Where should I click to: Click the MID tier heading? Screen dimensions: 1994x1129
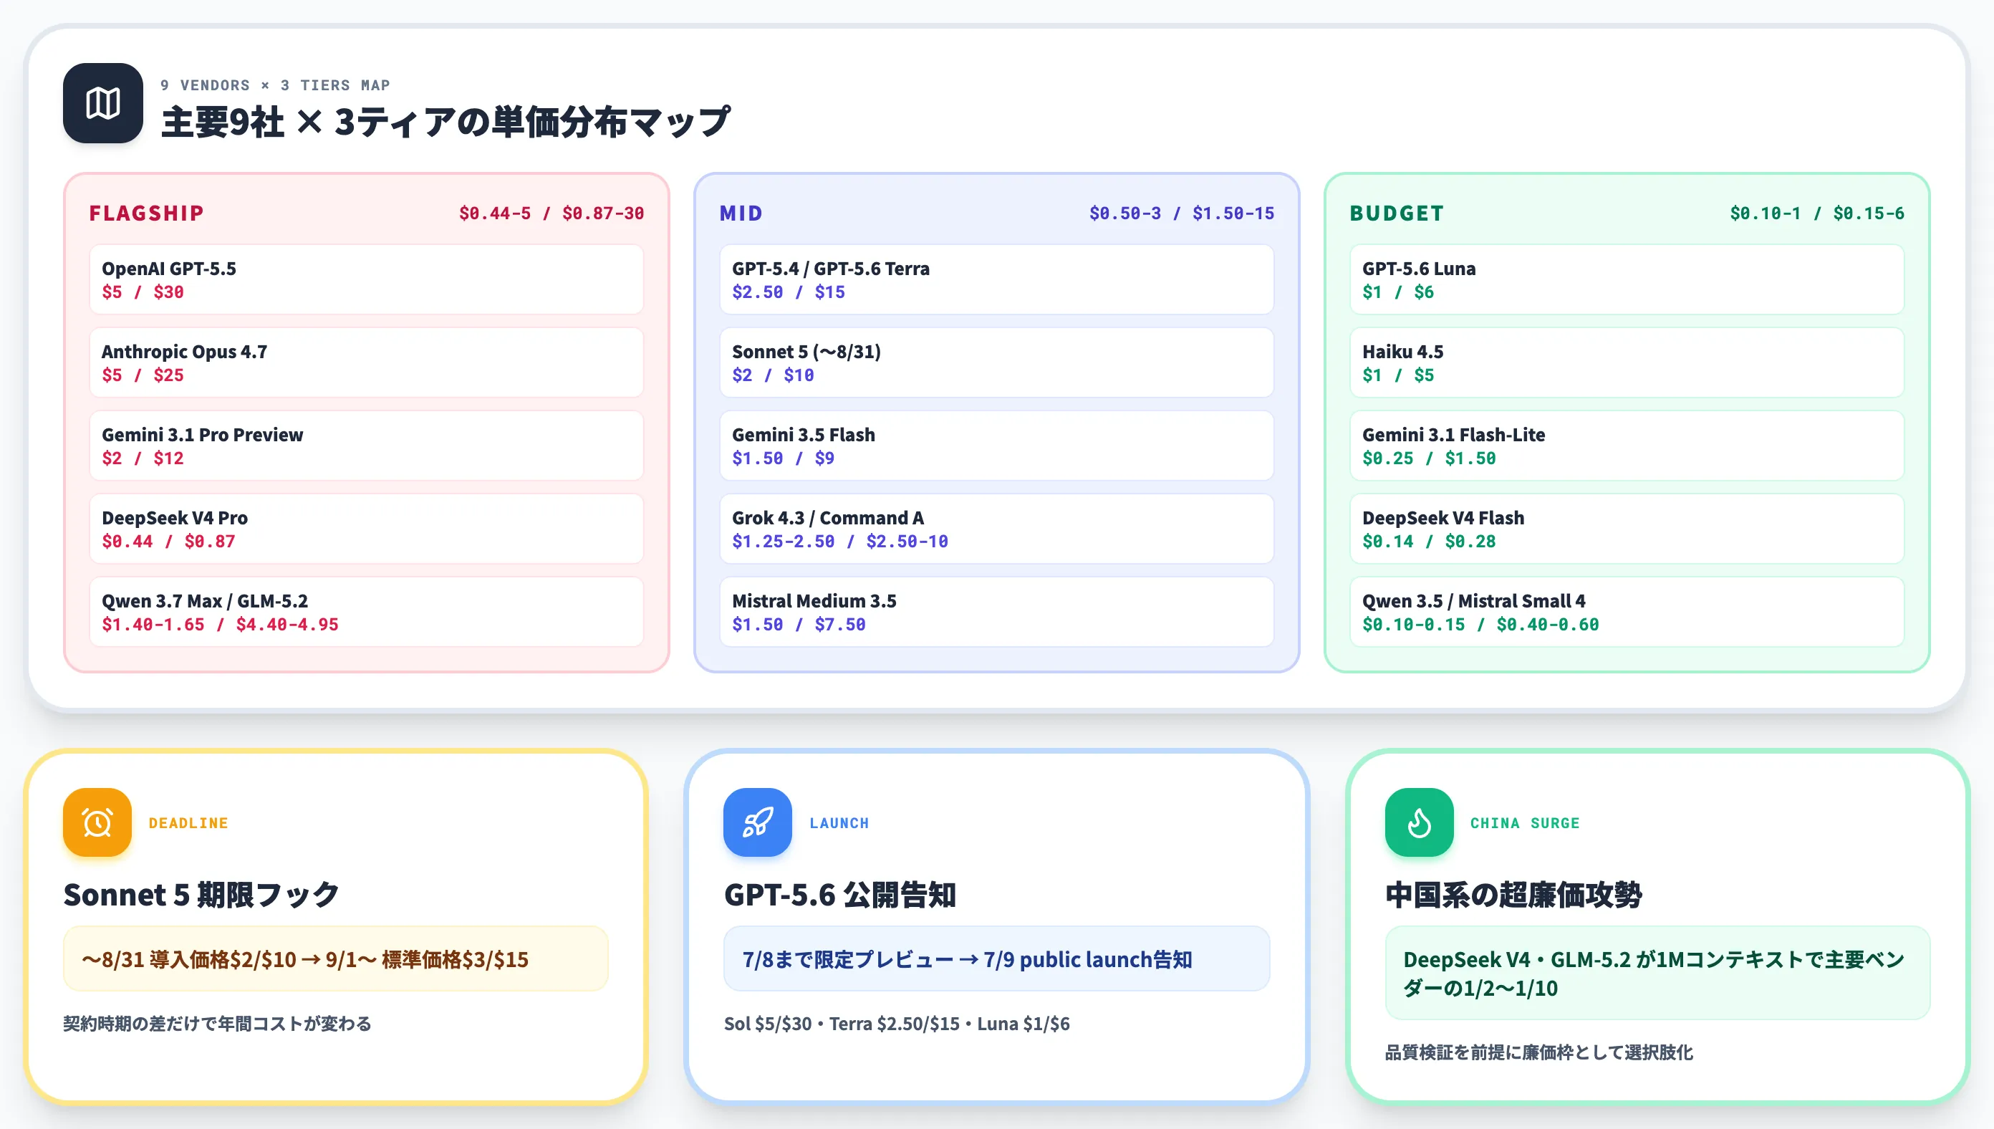(741, 213)
